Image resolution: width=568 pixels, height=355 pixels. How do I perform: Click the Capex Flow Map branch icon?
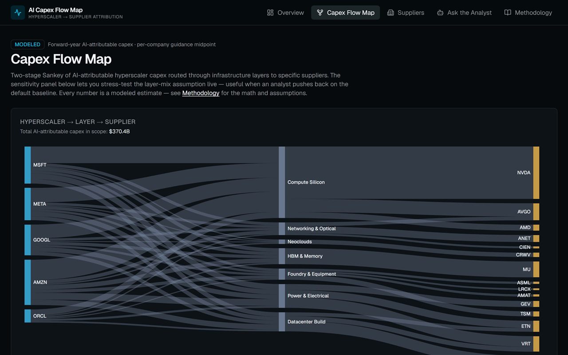click(320, 12)
